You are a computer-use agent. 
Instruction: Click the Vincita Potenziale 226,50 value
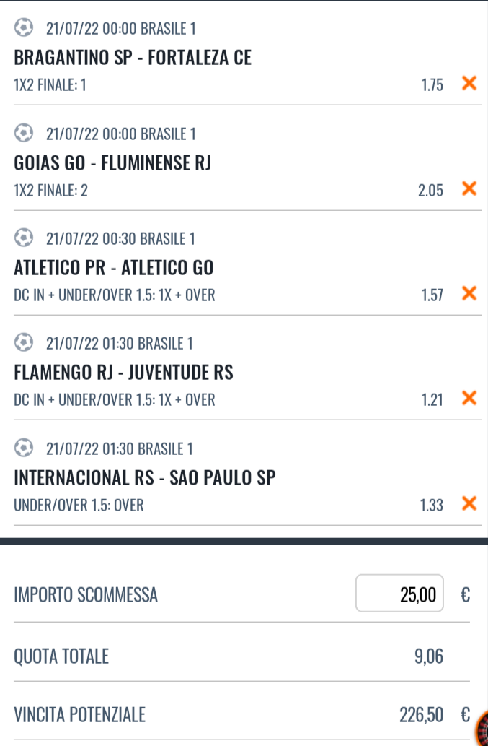[421, 715]
